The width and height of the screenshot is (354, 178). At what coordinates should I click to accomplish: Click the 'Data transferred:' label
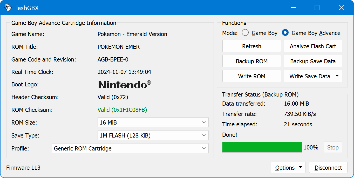244,104
